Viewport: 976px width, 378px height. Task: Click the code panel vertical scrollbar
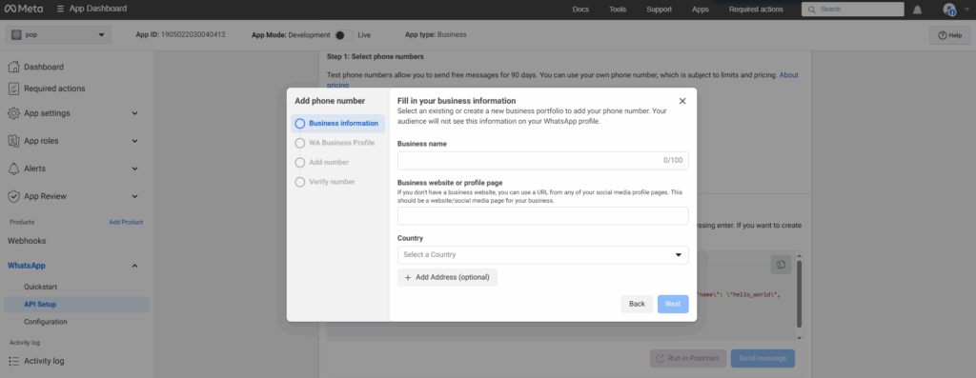tap(799, 294)
